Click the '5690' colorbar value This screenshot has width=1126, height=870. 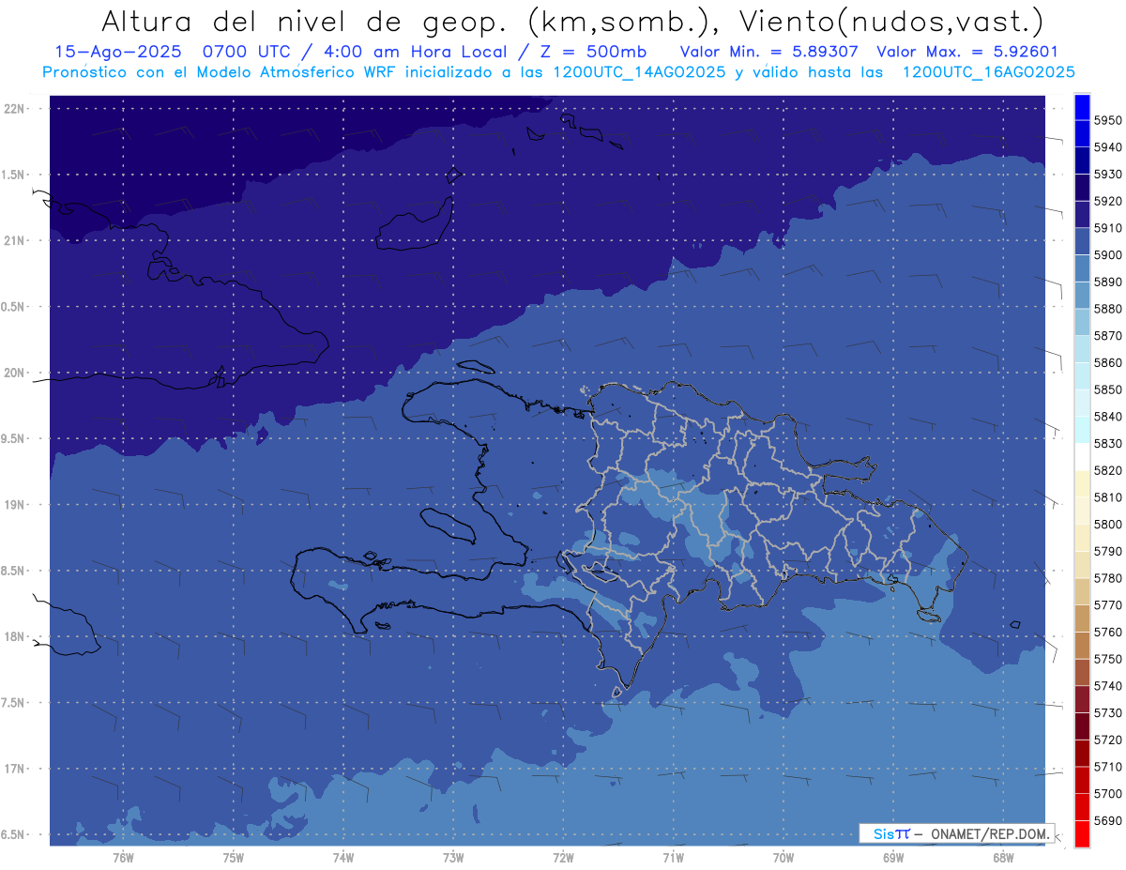(1108, 820)
